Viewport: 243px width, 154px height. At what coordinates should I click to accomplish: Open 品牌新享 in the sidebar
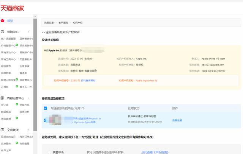6,73
